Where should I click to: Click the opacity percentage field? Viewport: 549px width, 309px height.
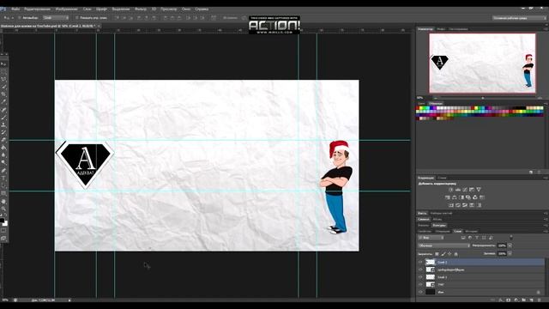pos(502,245)
